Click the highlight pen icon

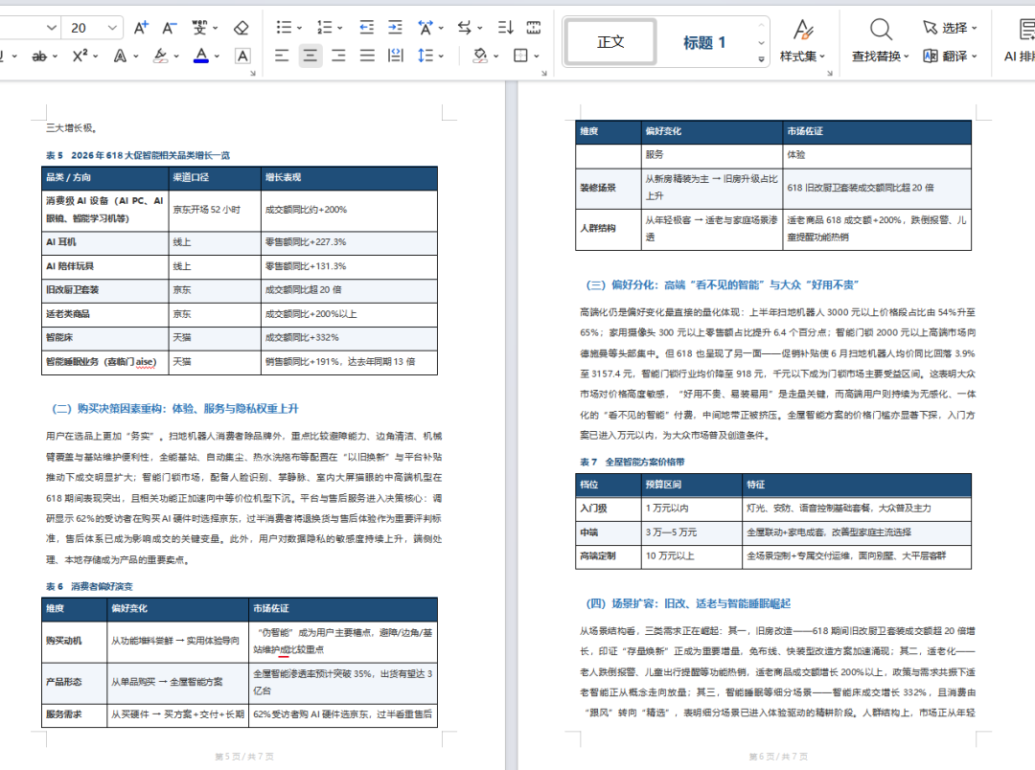coord(160,57)
